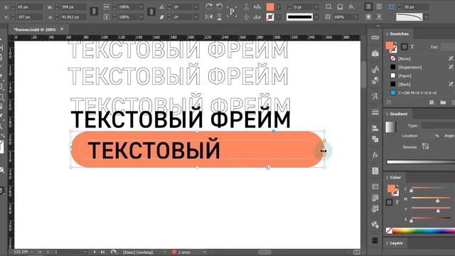The height and width of the screenshot is (256, 455).
Task: Click the horizontal scrollbar thumb
Action: click(264, 252)
